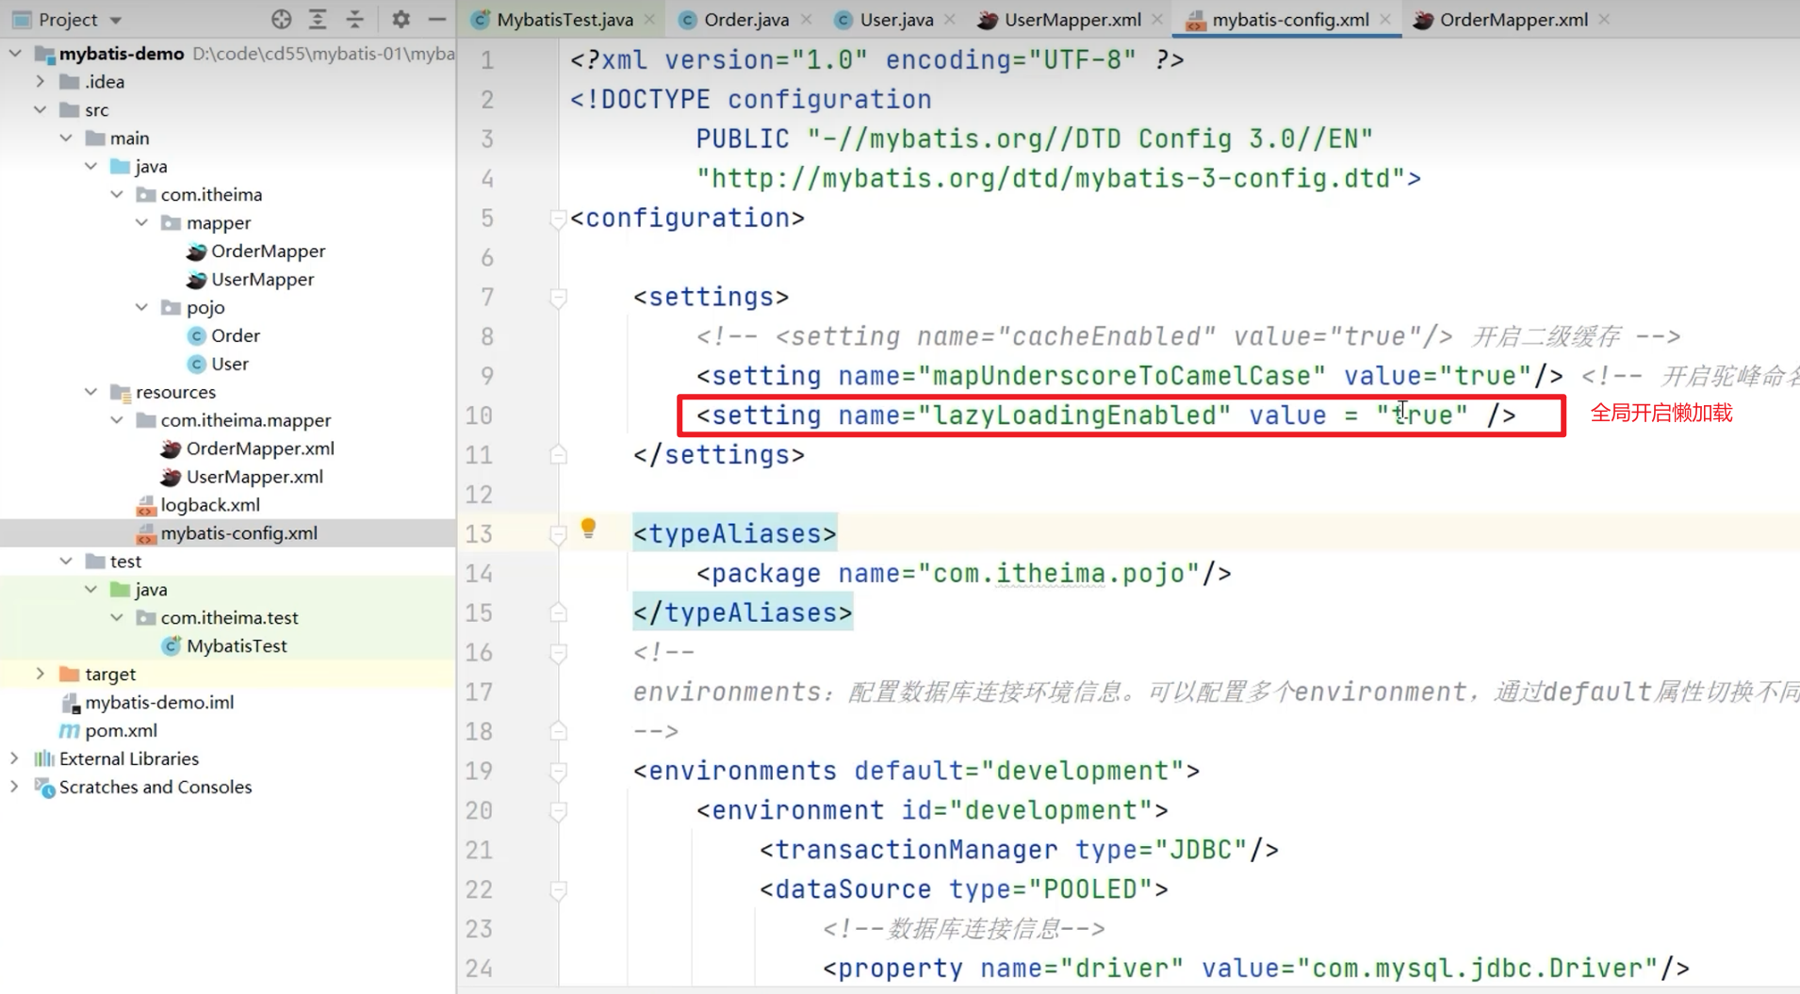The height and width of the screenshot is (994, 1800).
Task: Close the MybatisTest.java tab
Action: point(649,20)
